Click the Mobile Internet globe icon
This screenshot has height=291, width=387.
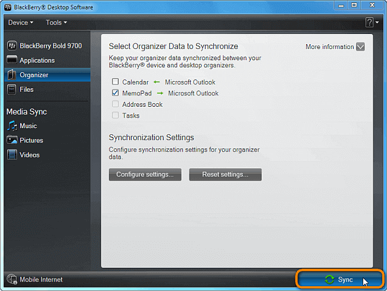[11, 280]
